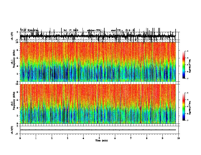Viewport: 201px width, 155px height.
Task: Click the ch.3 flat waveform trace
Action: pos(98,130)
